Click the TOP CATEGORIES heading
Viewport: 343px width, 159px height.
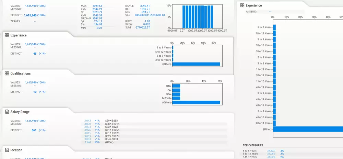coord(253,145)
